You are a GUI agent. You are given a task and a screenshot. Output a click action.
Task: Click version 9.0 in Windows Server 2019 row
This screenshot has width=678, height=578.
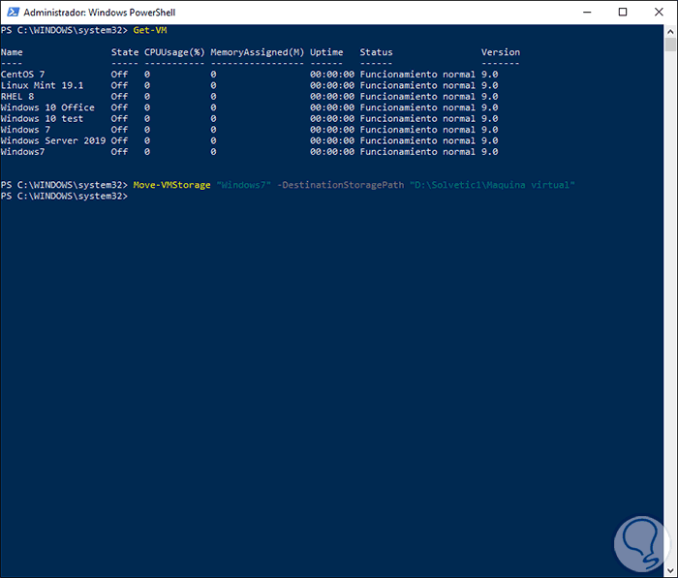[x=489, y=141]
